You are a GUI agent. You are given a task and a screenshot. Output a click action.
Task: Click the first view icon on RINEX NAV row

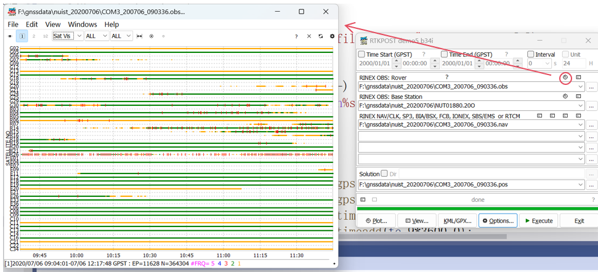(539, 116)
